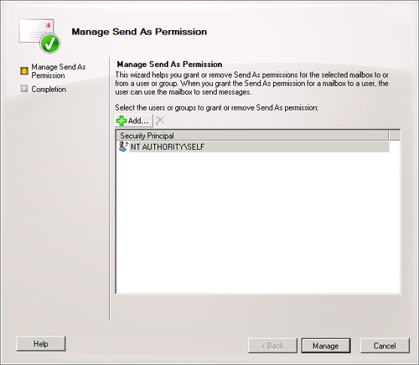Click the gray X remove icon
Viewport: 419px width, 365px height.
[160, 121]
